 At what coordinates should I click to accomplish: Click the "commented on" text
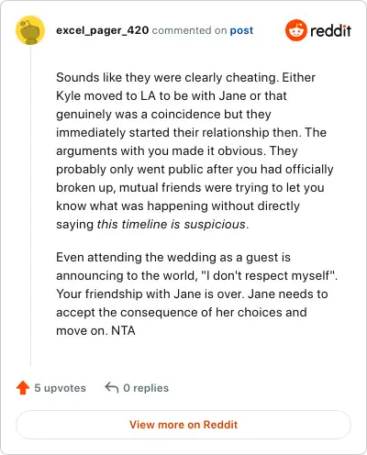click(x=189, y=30)
